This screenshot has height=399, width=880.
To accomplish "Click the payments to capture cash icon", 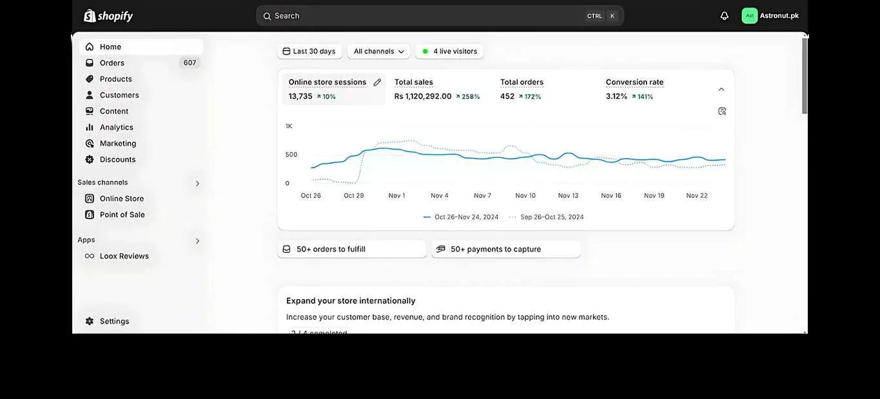I will [441, 249].
